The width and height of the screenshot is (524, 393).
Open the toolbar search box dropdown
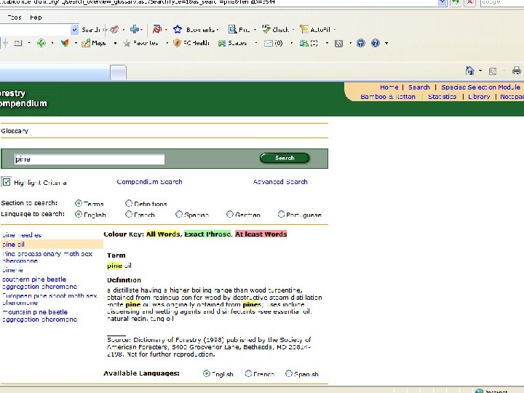pyautogui.click(x=74, y=30)
